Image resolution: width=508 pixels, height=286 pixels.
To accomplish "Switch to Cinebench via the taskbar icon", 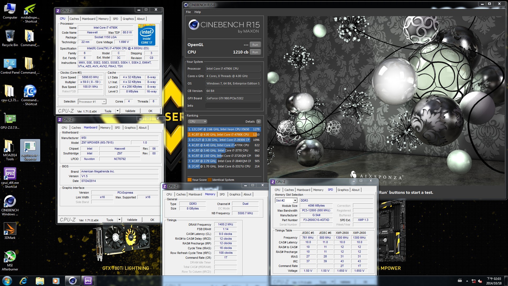I will [72, 281].
